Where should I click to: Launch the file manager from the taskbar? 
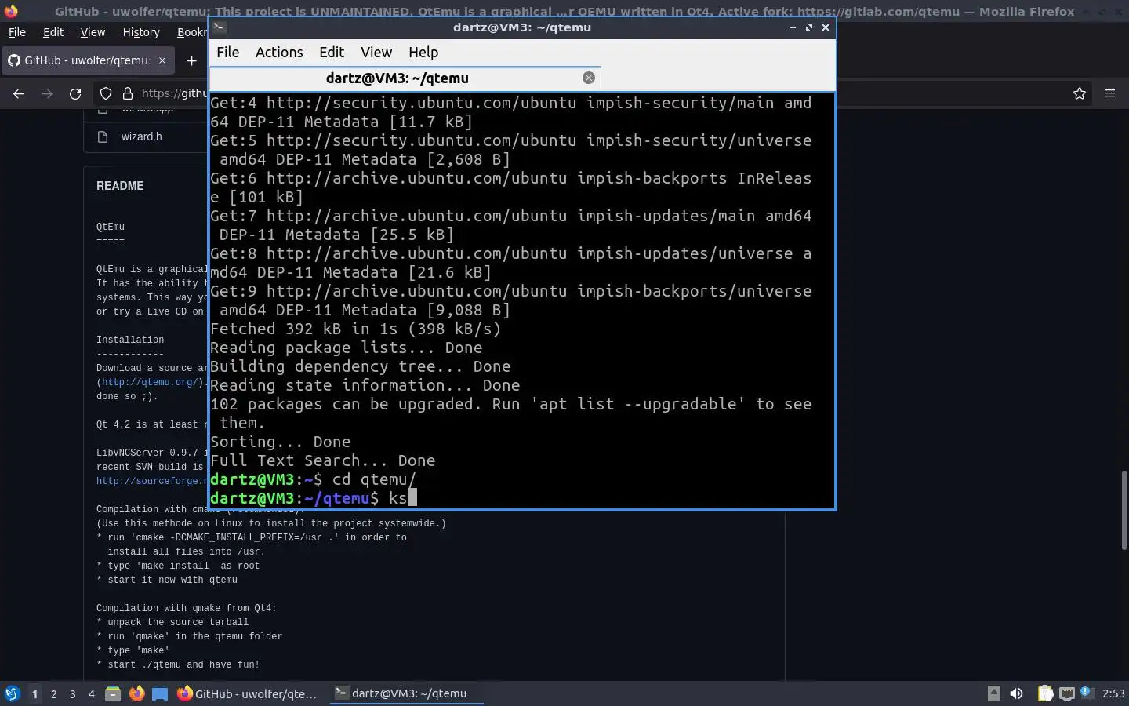tap(113, 693)
